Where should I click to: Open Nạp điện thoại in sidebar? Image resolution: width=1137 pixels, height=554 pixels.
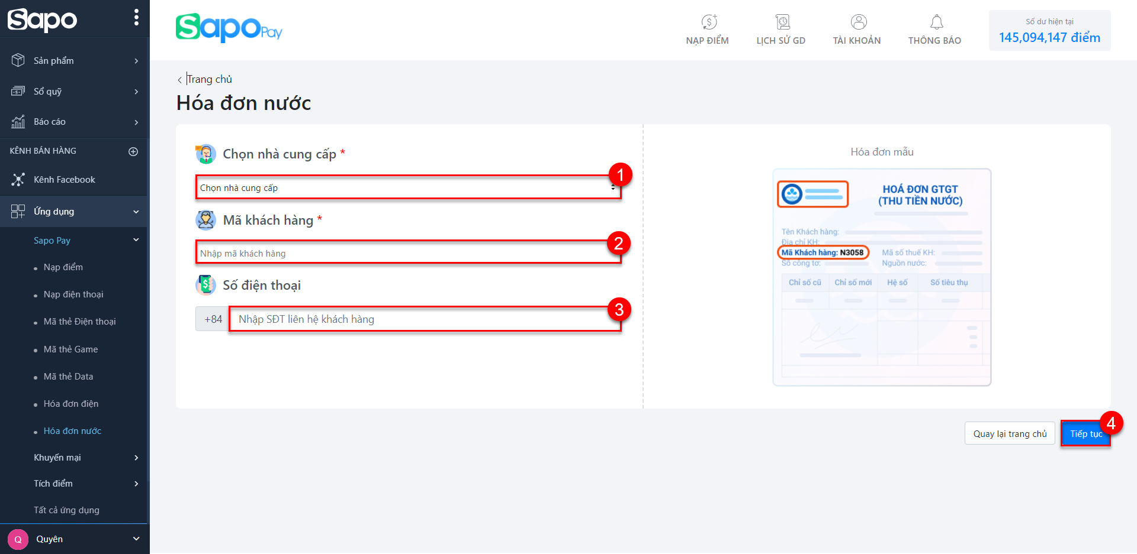click(x=73, y=294)
